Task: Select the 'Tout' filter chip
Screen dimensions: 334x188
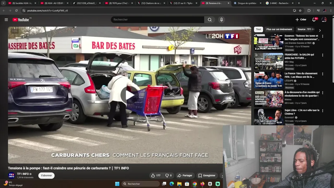Action: pos(258,29)
